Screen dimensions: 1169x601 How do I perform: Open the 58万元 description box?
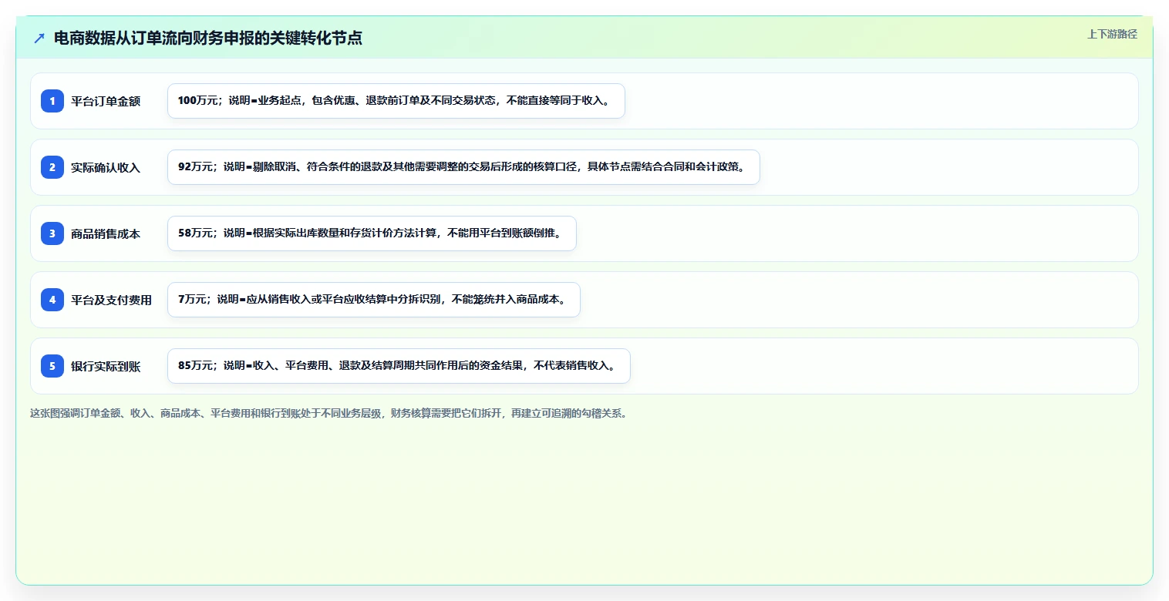click(x=372, y=233)
